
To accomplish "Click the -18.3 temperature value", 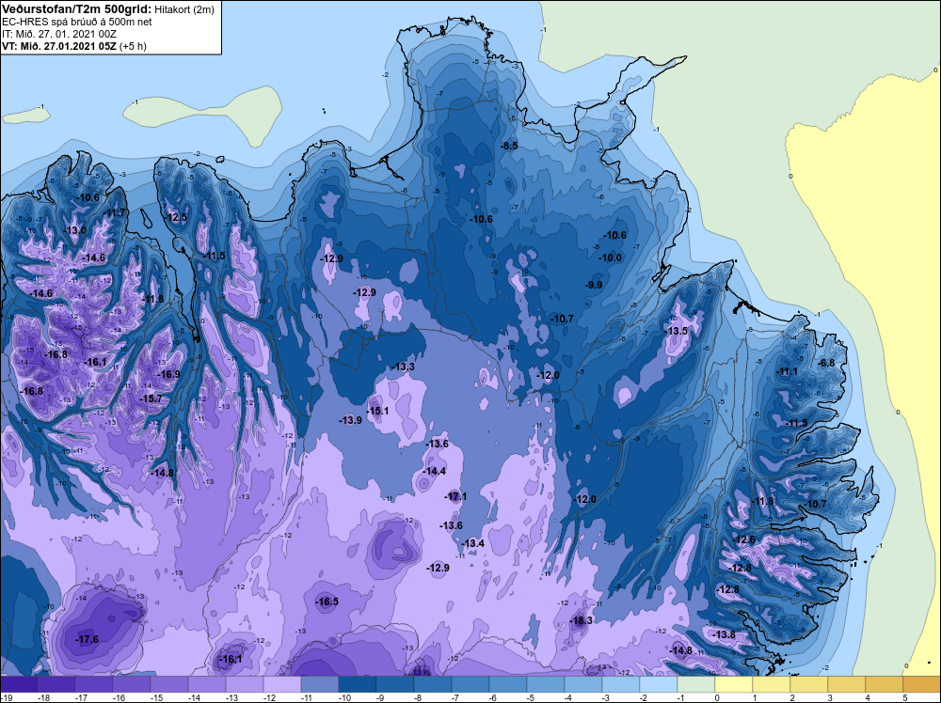I will point(581,620).
